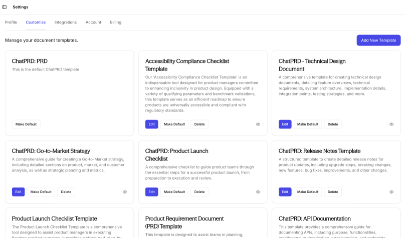The width and height of the screenshot is (406, 238).
Task: Switch to the Integrations tab
Action: pyautogui.click(x=66, y=22)
